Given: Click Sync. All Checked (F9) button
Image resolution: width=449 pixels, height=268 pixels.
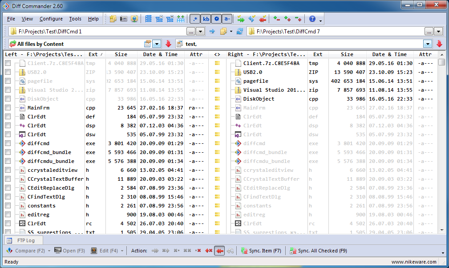Looking at the screenshot, I should tap(318, 251).
